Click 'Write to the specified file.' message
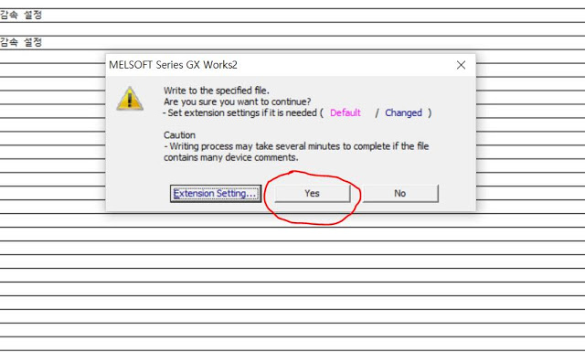The height and width of the screenshot is (352, 585). pyautogui.click(x=217, y=91)
